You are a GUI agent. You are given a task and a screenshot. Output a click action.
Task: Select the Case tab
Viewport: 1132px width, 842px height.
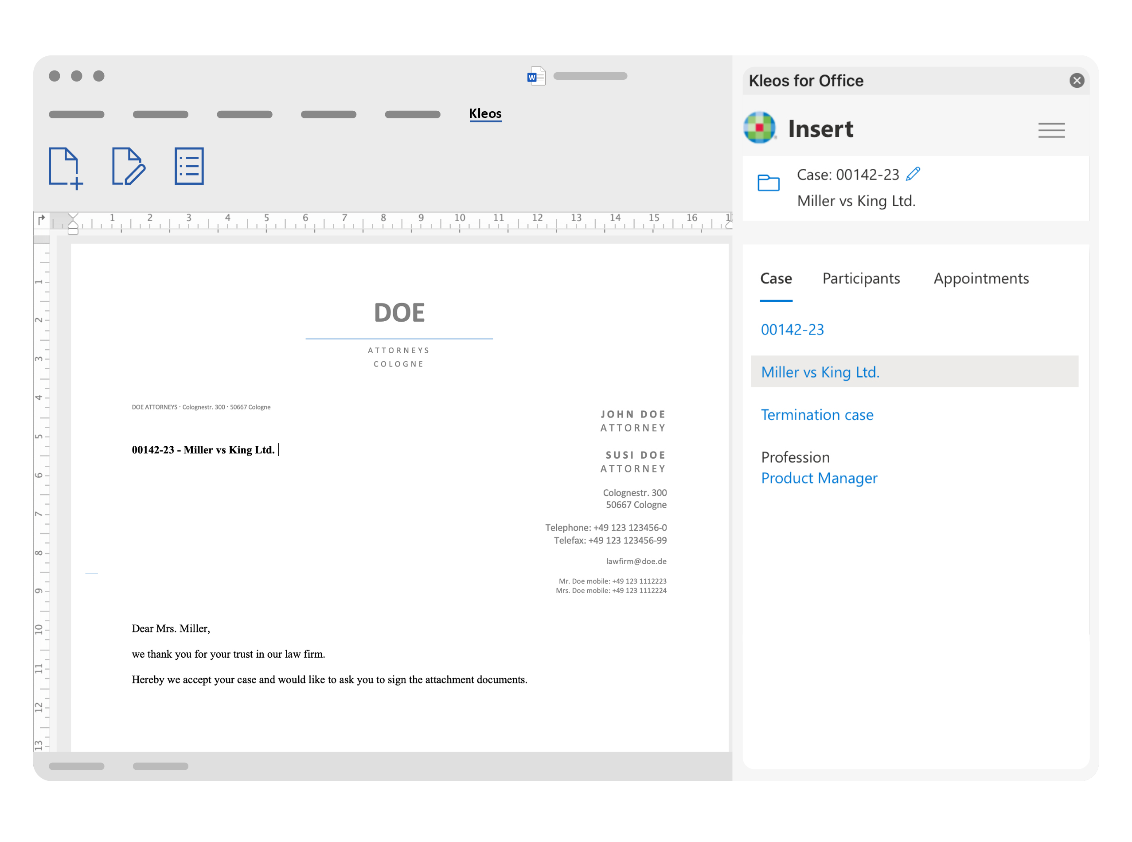(775, 278)
